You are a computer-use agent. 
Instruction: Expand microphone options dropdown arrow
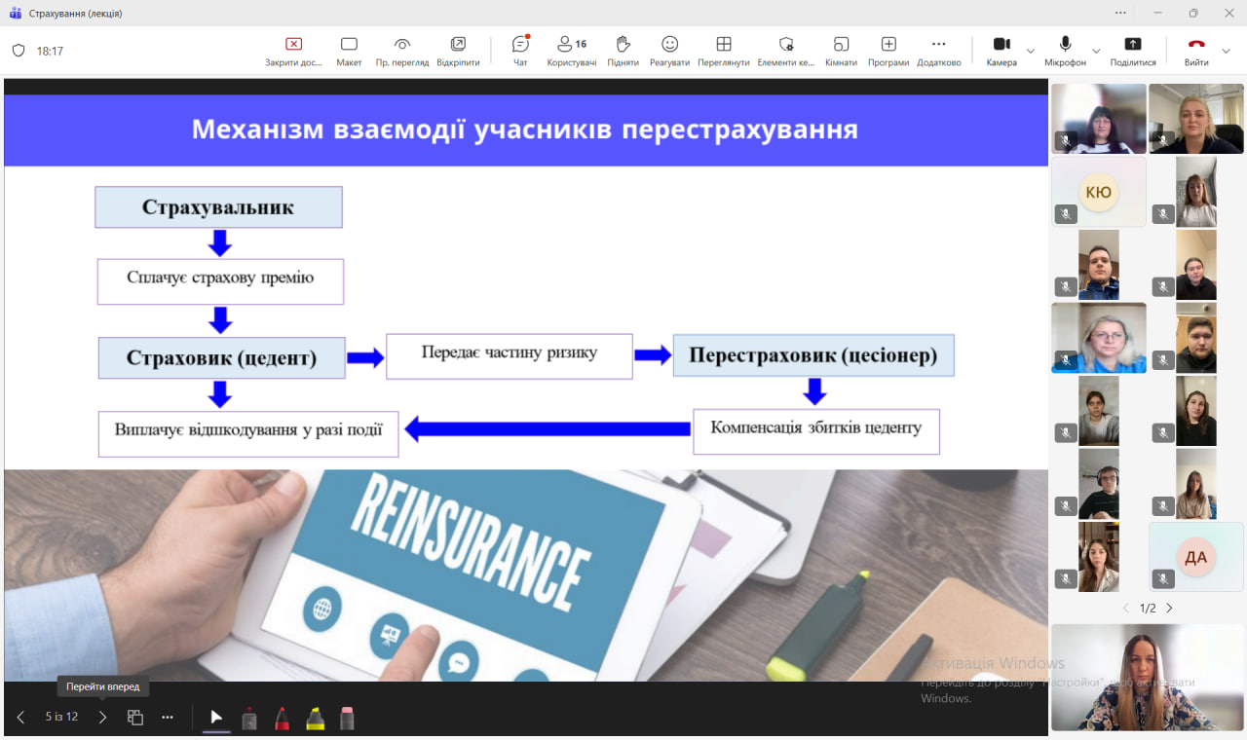pyautogui.click(x=1096, y=51)
